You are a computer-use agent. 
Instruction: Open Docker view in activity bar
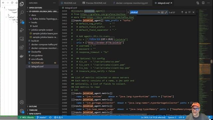coord(22,56)
